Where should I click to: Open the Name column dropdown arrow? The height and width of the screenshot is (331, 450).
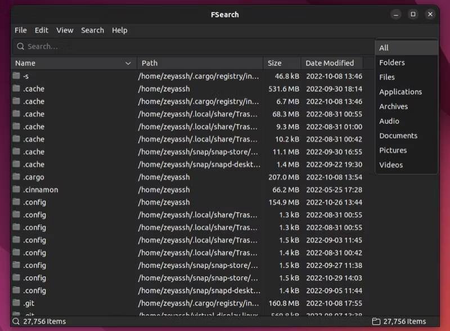pyautogui.click(x=128, y=63)
